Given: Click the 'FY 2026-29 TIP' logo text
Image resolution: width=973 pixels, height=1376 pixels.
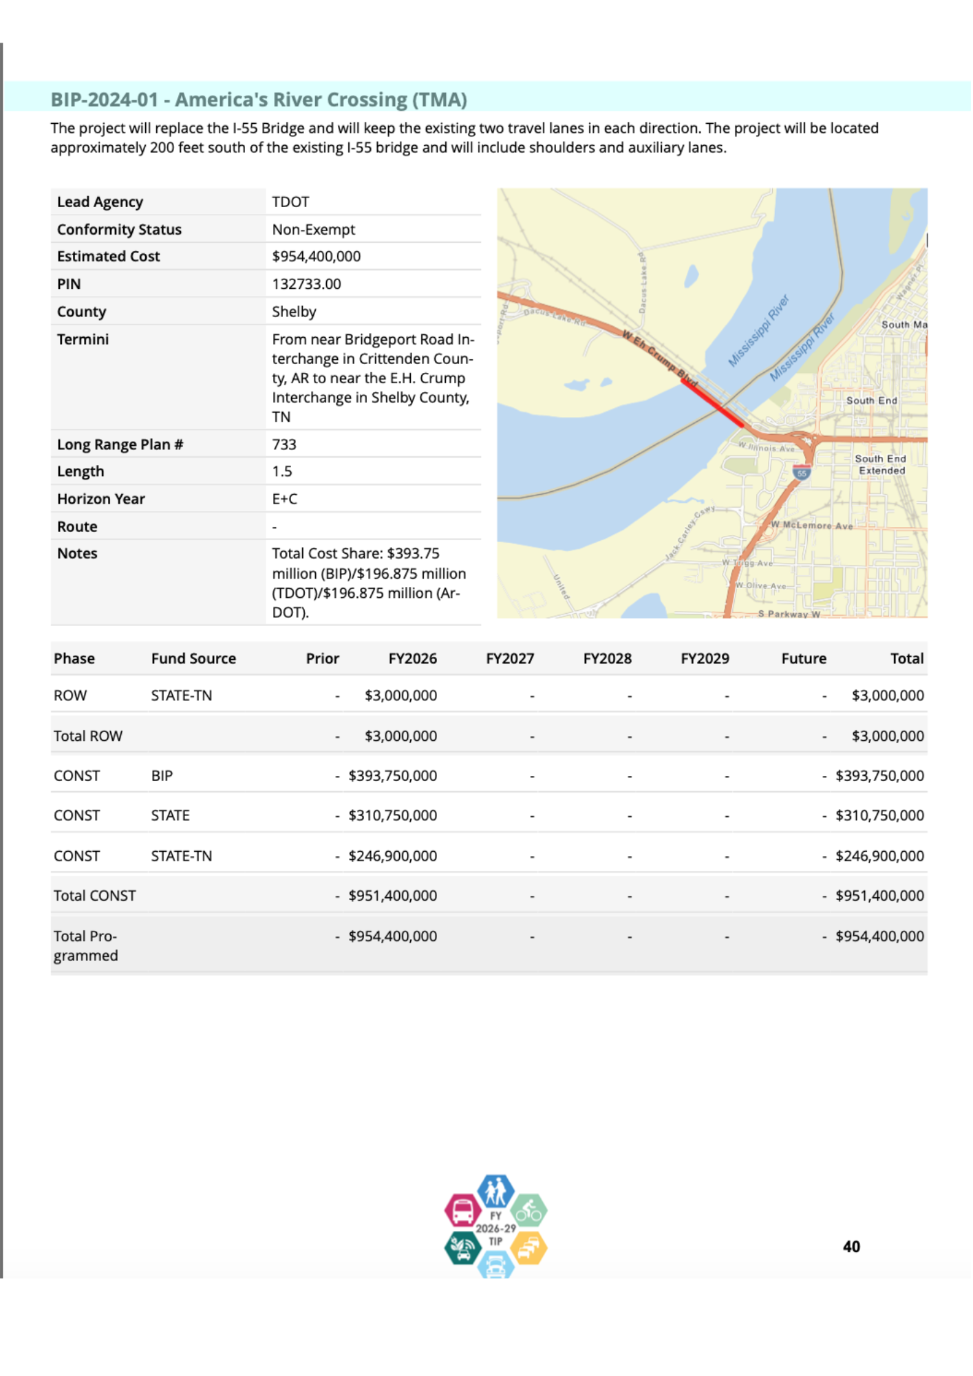Looking at the screenshot, I should coord(495,1228).
